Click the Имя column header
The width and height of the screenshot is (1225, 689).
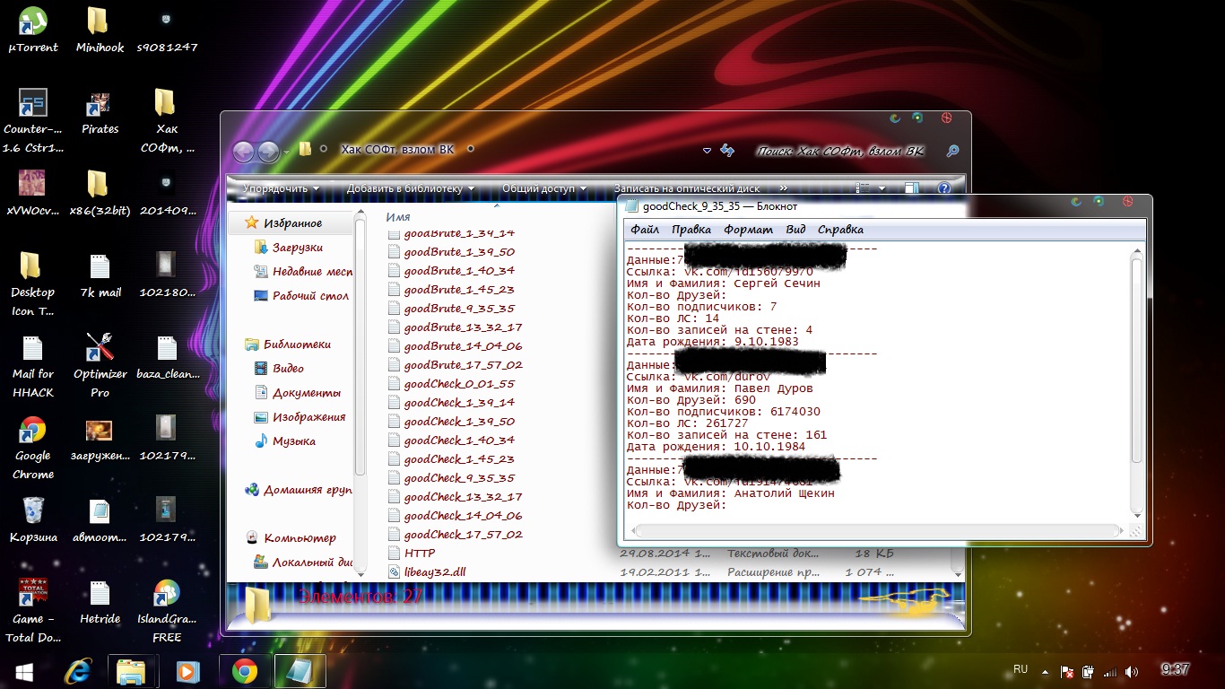(398, 217)
